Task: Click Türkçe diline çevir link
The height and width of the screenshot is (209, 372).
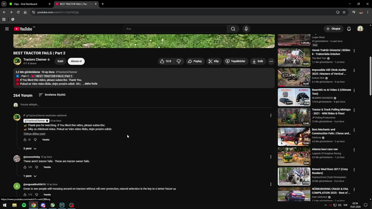Action: 34,134
